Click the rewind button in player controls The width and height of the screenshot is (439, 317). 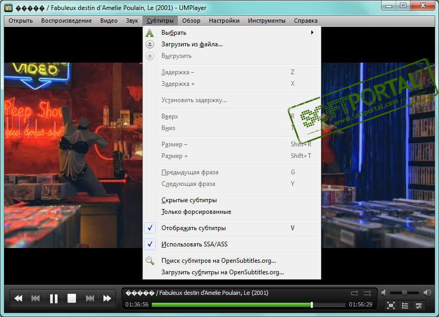click(x=18, y=299)
